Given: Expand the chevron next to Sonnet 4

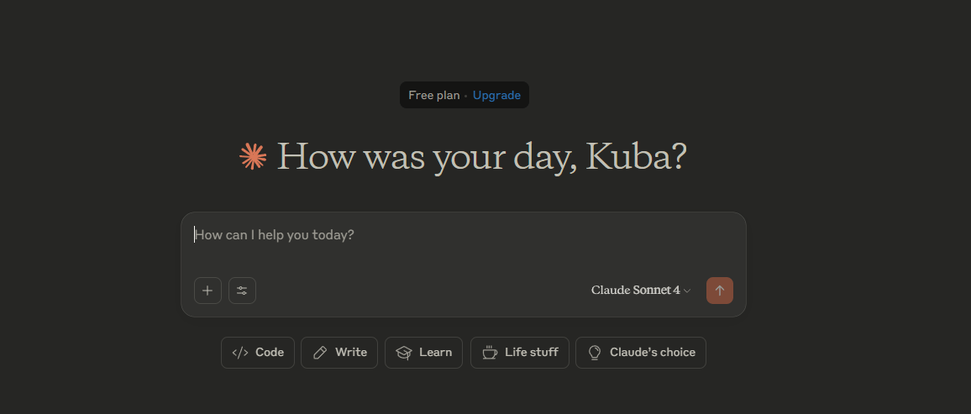Looking at the screenshot, I should pos(687,291).
